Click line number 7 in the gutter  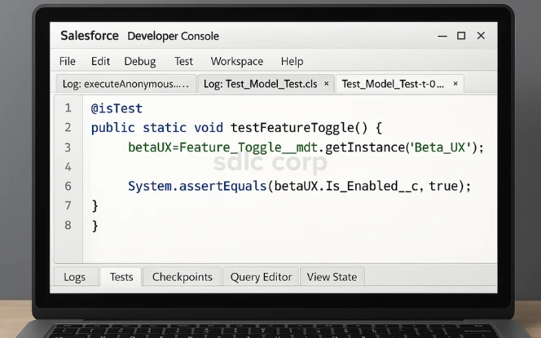pos(68,205)
